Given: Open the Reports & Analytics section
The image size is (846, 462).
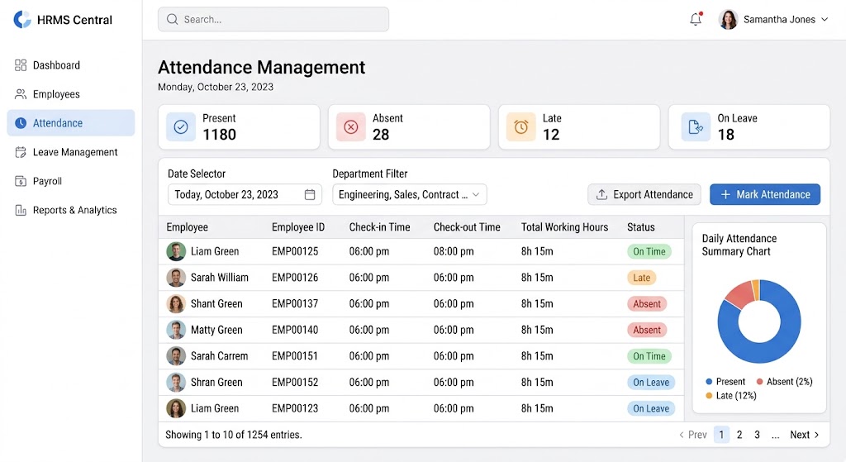Looking at the screenshot, I should 71,210.
